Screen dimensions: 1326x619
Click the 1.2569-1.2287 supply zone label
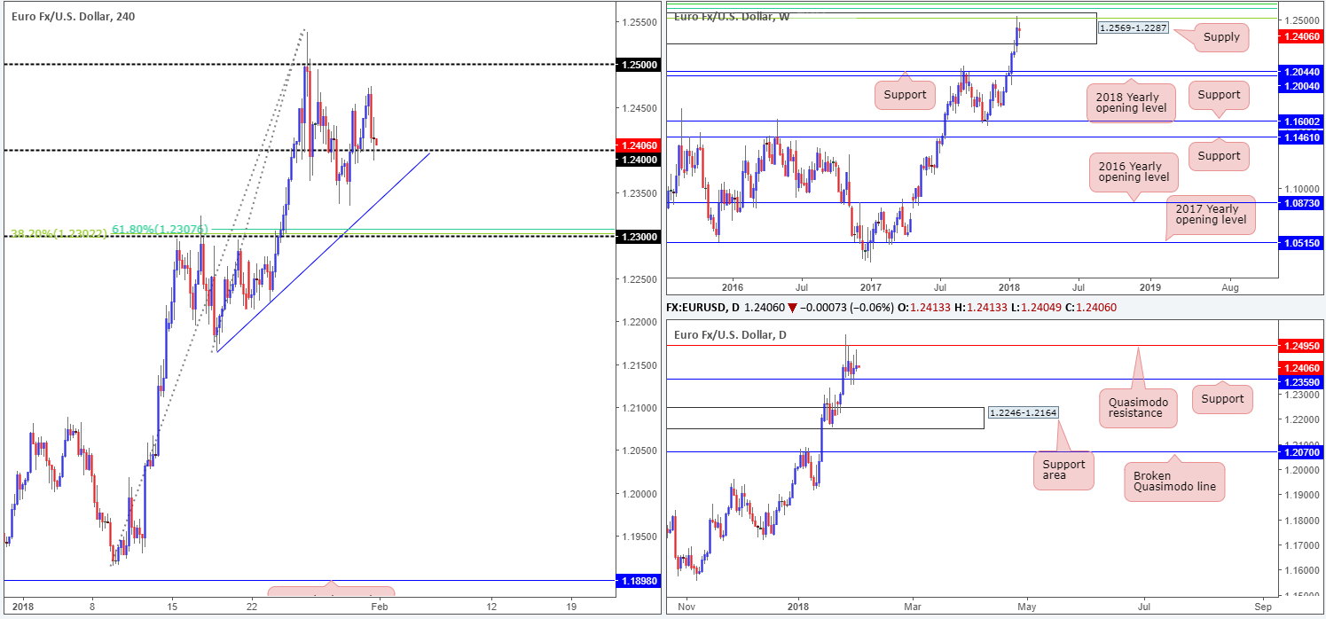tap(1134, 28)
